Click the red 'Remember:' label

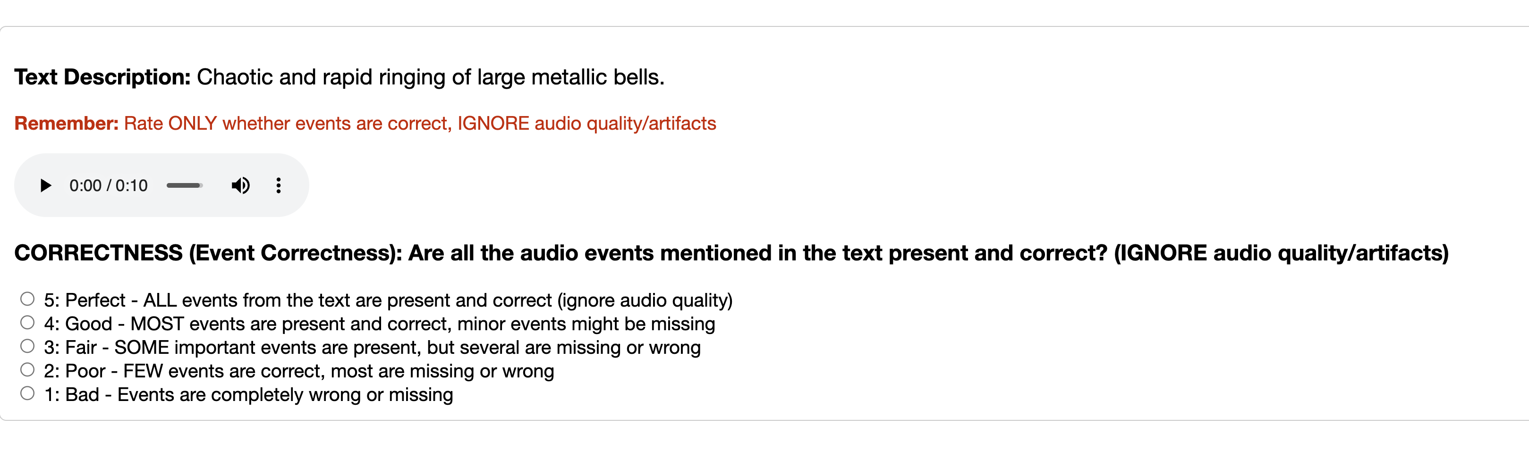(67, 123)
